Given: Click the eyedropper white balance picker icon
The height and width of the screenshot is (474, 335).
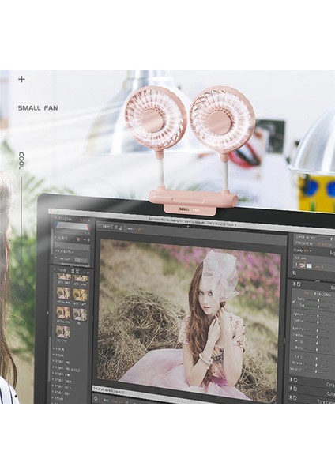Looking at the screenshot, I should pos(294,300).
